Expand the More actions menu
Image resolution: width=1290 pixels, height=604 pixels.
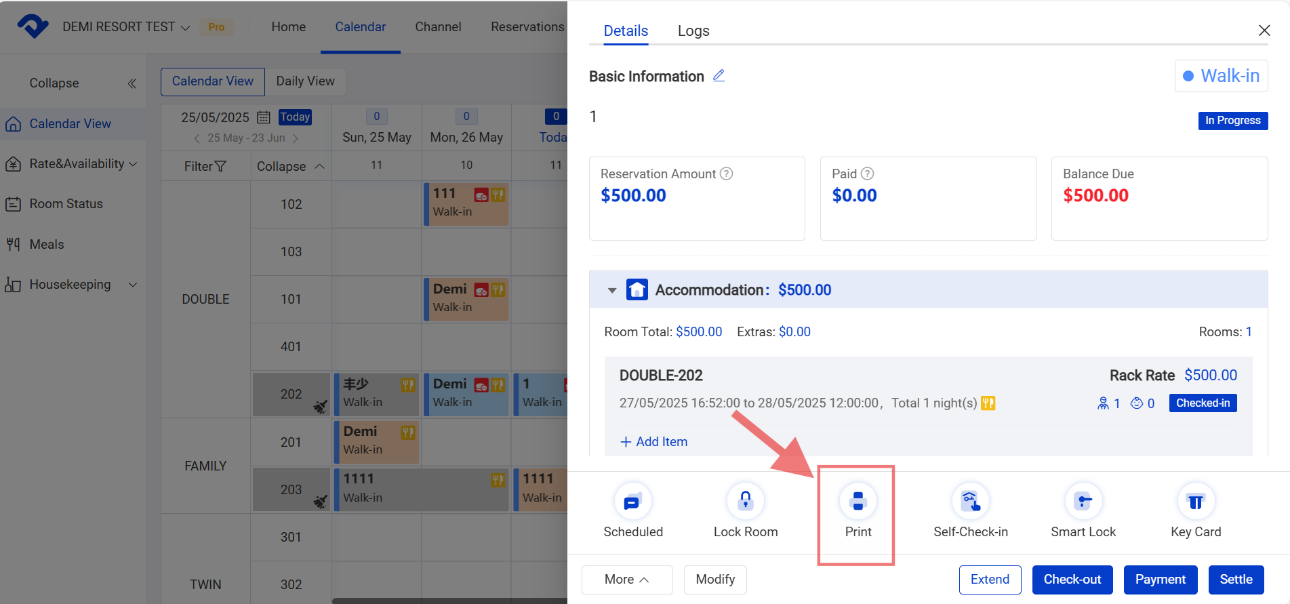(x=626, y=580)
